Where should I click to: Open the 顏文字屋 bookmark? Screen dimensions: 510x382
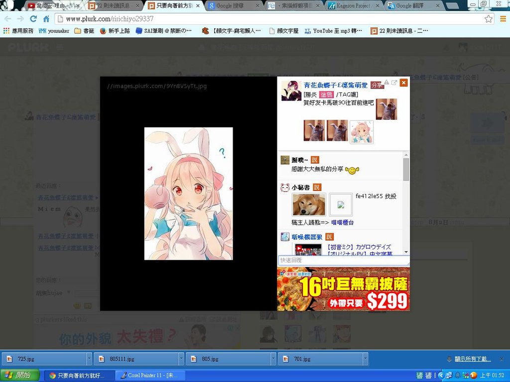point(284,31)
